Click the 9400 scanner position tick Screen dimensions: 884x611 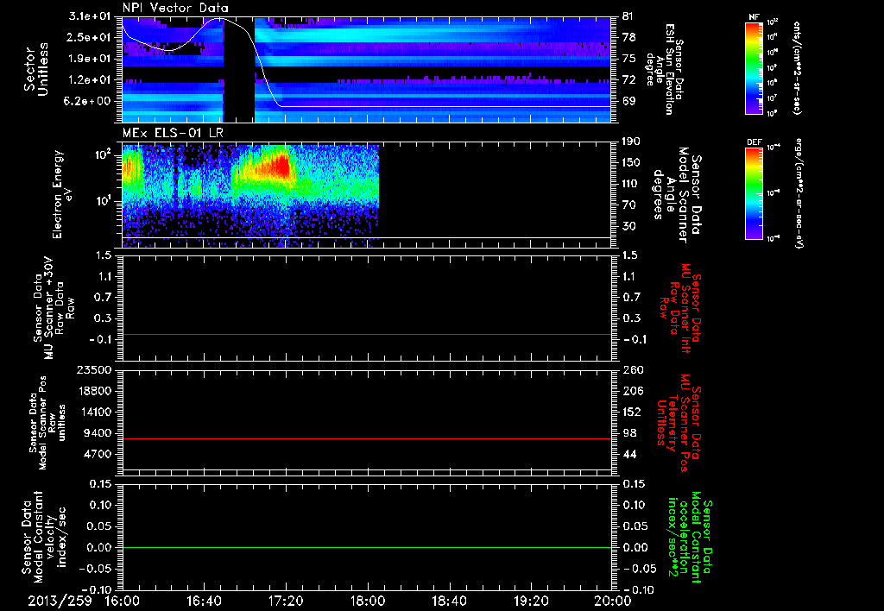tap(100, 433)
